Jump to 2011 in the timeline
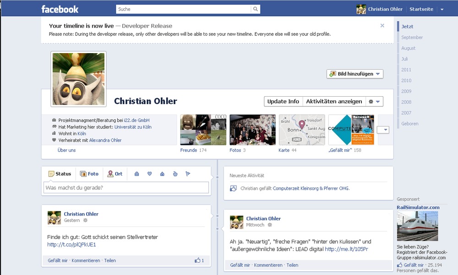Image resolution: width=458 pixels, height=275 pixels. [x=406, y=70]
